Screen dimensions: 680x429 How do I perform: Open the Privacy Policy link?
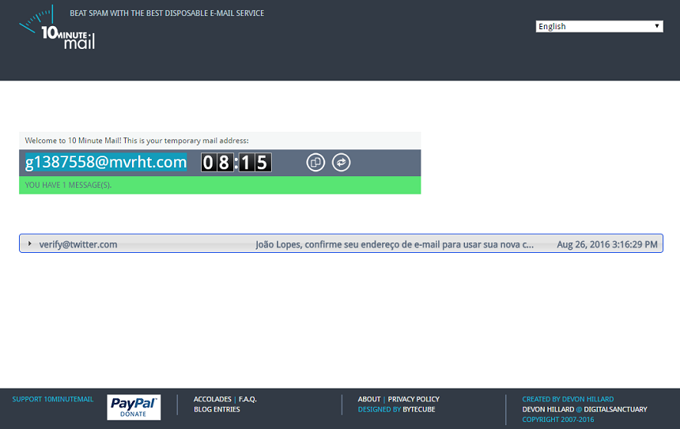[x=414, y=399]
